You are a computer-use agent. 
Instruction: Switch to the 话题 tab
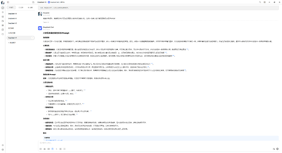21,7
